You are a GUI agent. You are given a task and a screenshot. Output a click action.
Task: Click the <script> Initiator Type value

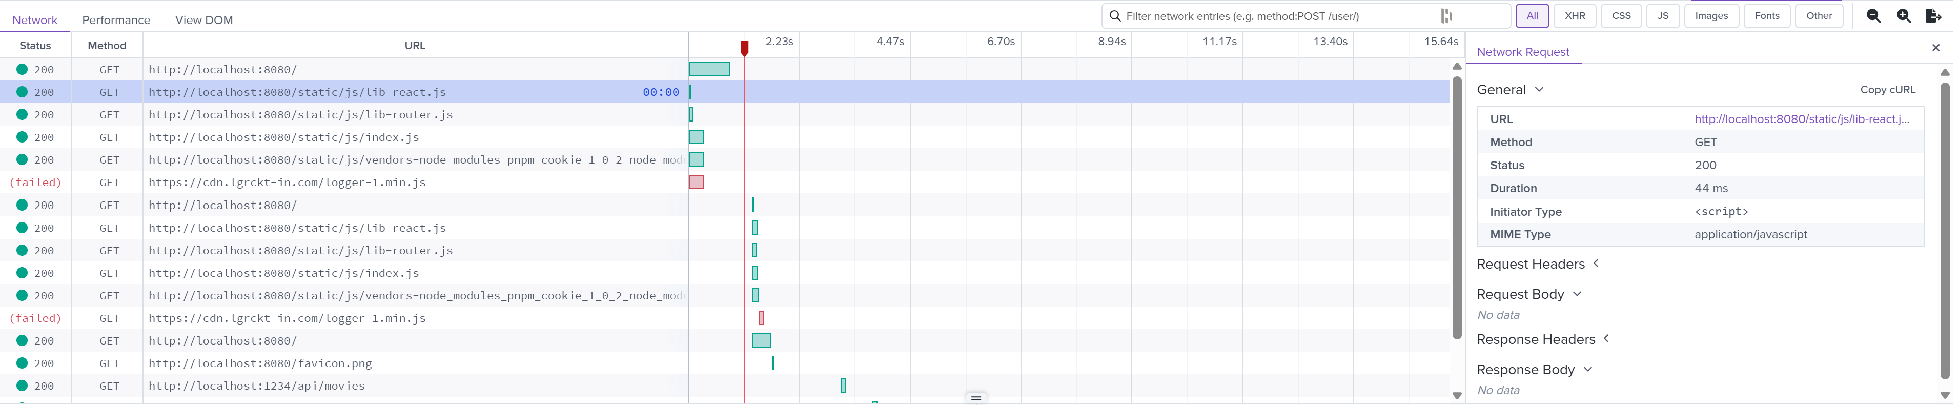[1721, 212]
